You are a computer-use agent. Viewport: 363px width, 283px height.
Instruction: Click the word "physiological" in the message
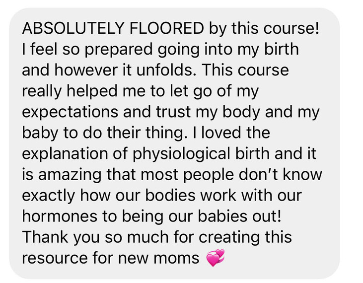point(182,155)
